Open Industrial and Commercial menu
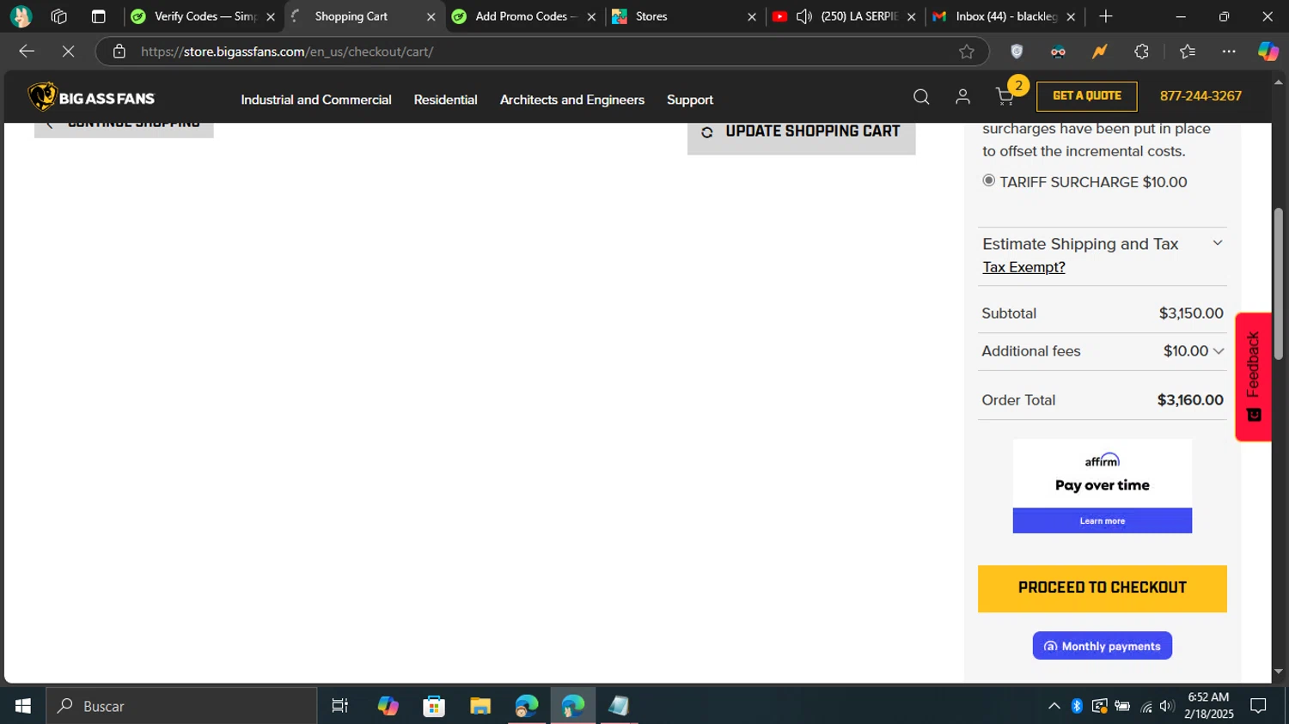1289x724 pixels. coord(316,100)
